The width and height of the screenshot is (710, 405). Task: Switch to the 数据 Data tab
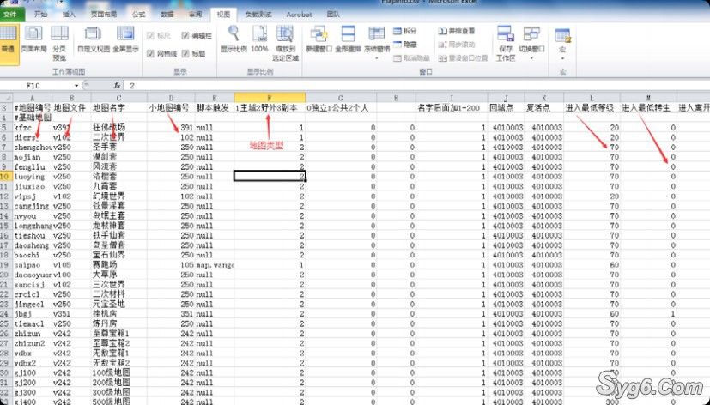[167, 15]
